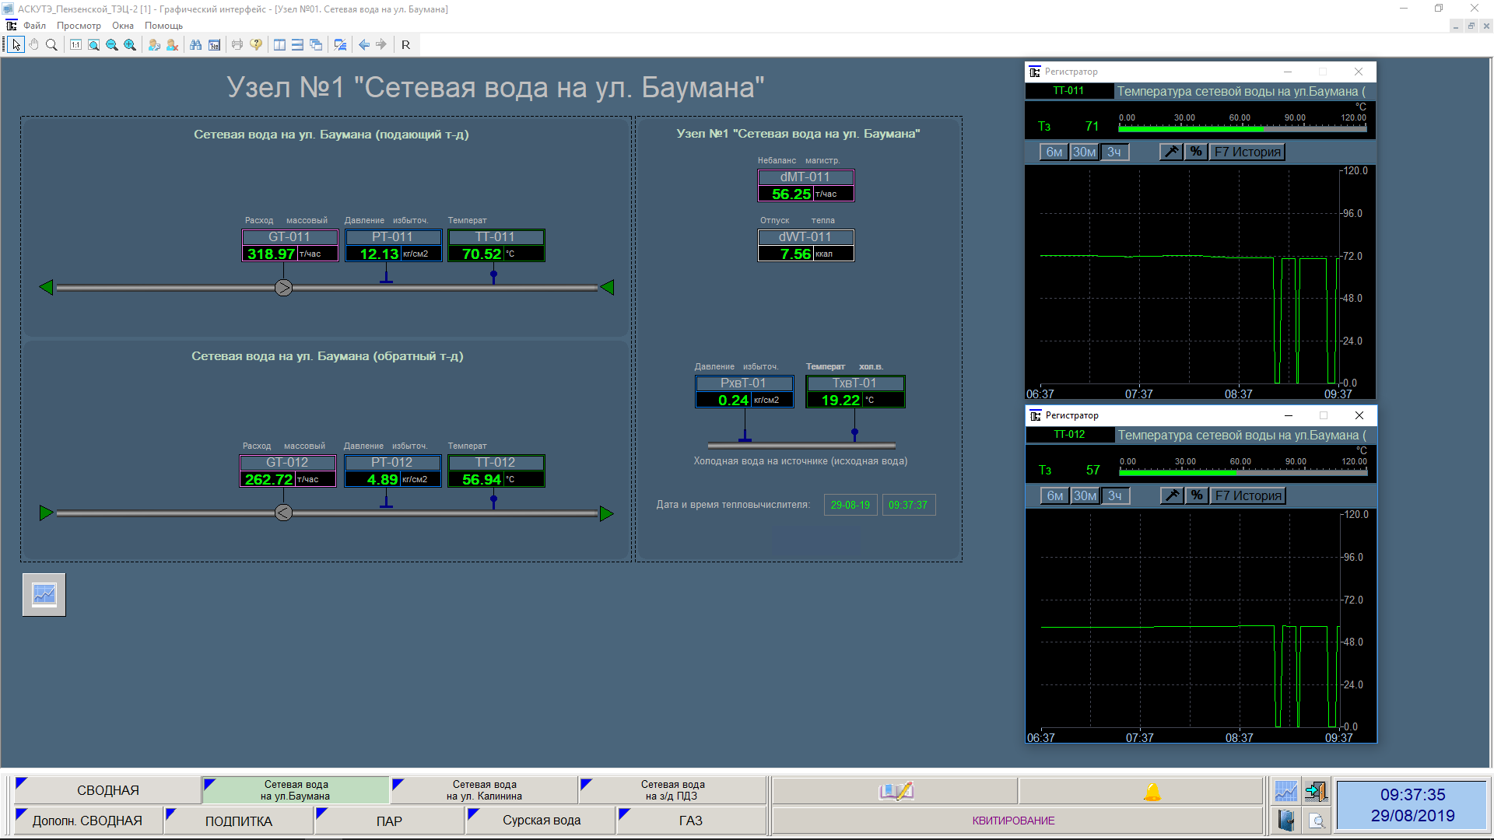Image resolution: width=1494 pixels, height=840 pixels.
Task: Open the trend chart icon button
Action: 44,595
